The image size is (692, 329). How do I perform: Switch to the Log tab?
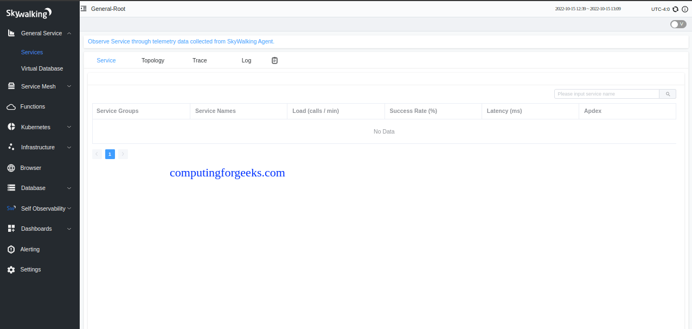click(246, 60)
